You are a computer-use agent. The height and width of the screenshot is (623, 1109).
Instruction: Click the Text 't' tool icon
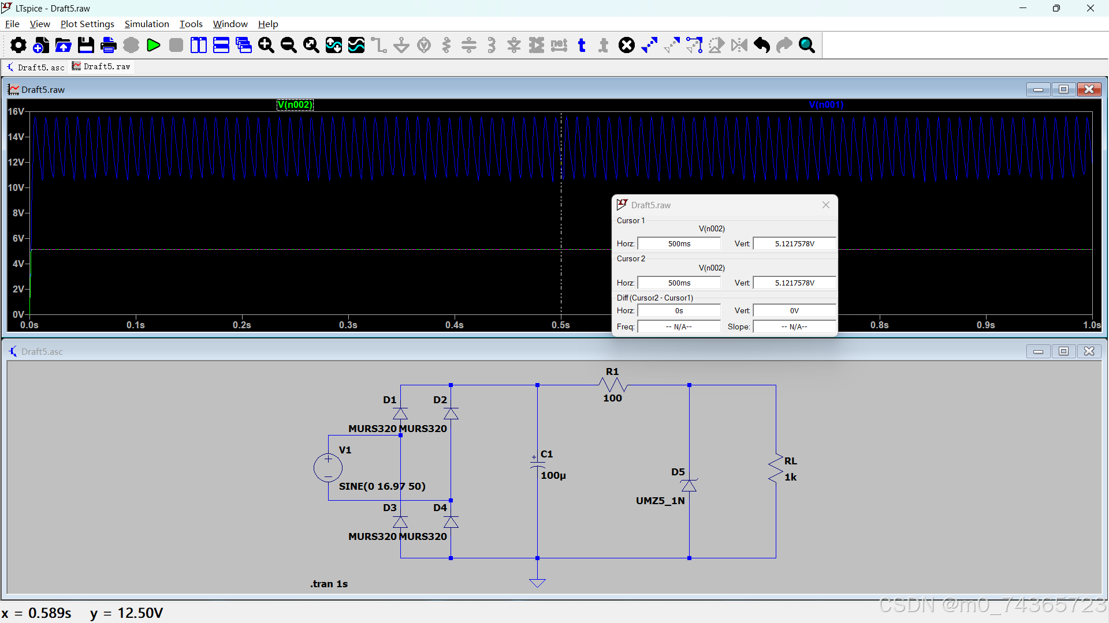(582, 45)
